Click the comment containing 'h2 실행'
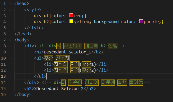Screen dimensions: 173x102 pos(82,46)
